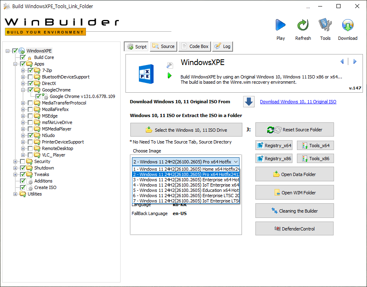Uncheck the Create ISO checkbox
The height and width of the screenshot is (287, 367).
pos(22,187)
